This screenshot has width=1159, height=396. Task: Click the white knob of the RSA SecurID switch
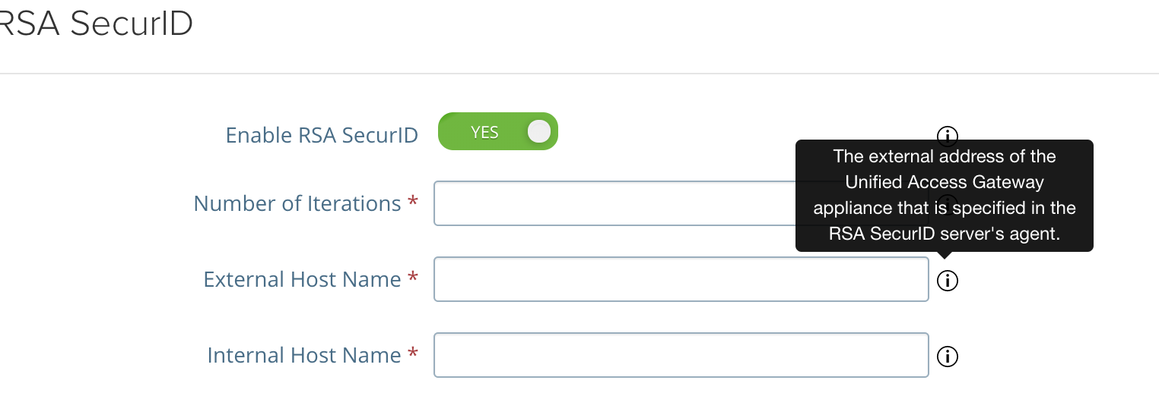click(538, 132)
